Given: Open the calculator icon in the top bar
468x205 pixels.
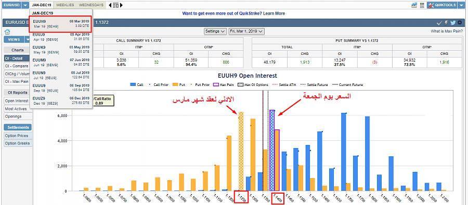Looking at the screenshot, I should click(x=422, y=5).
